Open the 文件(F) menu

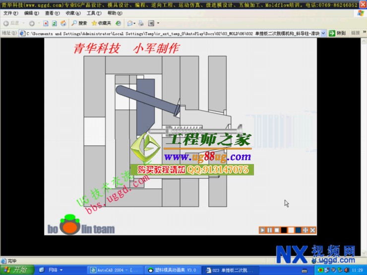[x=11, y=13]
